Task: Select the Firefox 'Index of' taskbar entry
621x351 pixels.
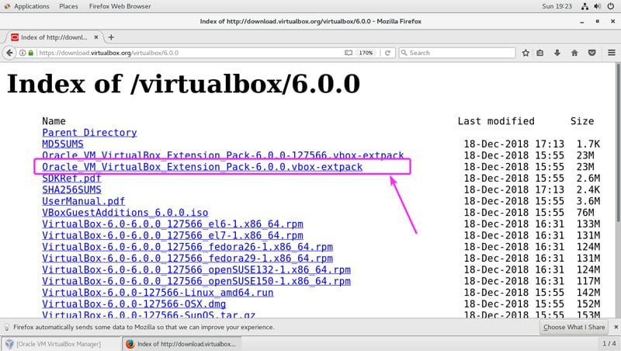Action: tap(182, 344)
